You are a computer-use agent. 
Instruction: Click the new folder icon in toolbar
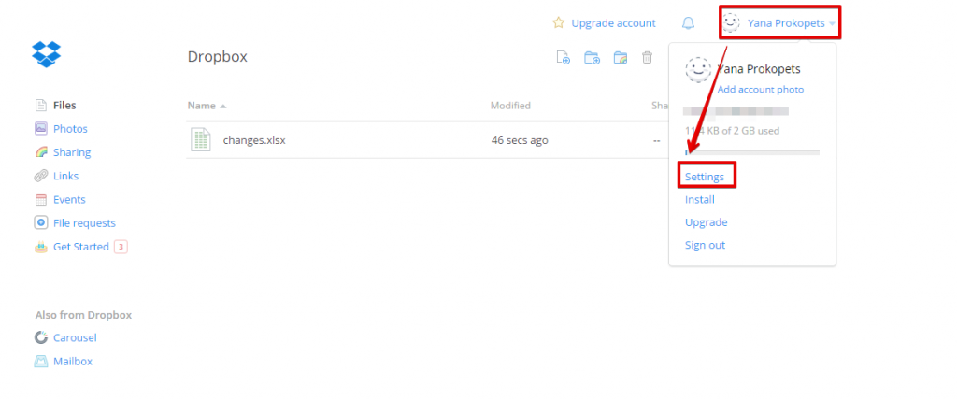point(592,57)
